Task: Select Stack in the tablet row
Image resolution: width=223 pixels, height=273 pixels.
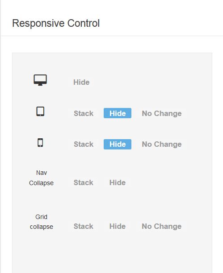Action: click(84, 113)
